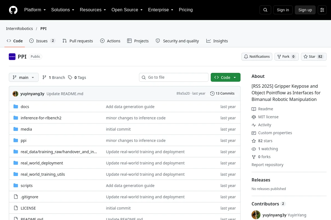Viewport: 331px width, 220px height.
Task: Click the LICENSE file icon
Action: pos(16,208)
